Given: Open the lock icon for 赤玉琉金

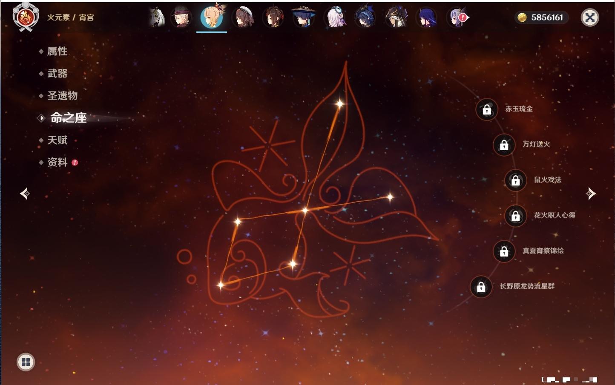Looking at the screenshot, I should click(486, 109).
